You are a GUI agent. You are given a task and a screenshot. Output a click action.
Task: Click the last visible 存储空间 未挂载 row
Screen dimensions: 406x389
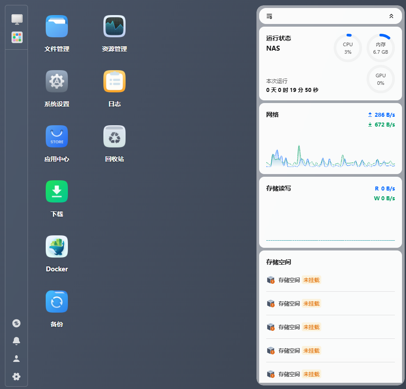(x=331, y=374)
